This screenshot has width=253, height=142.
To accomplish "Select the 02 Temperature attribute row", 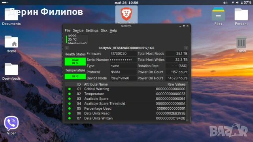I will [x=125, y=94].
